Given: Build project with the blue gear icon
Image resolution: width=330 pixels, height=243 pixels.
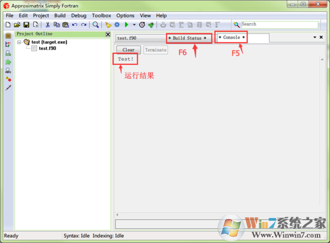Looking at the screenshot, I should click(117, 25).
